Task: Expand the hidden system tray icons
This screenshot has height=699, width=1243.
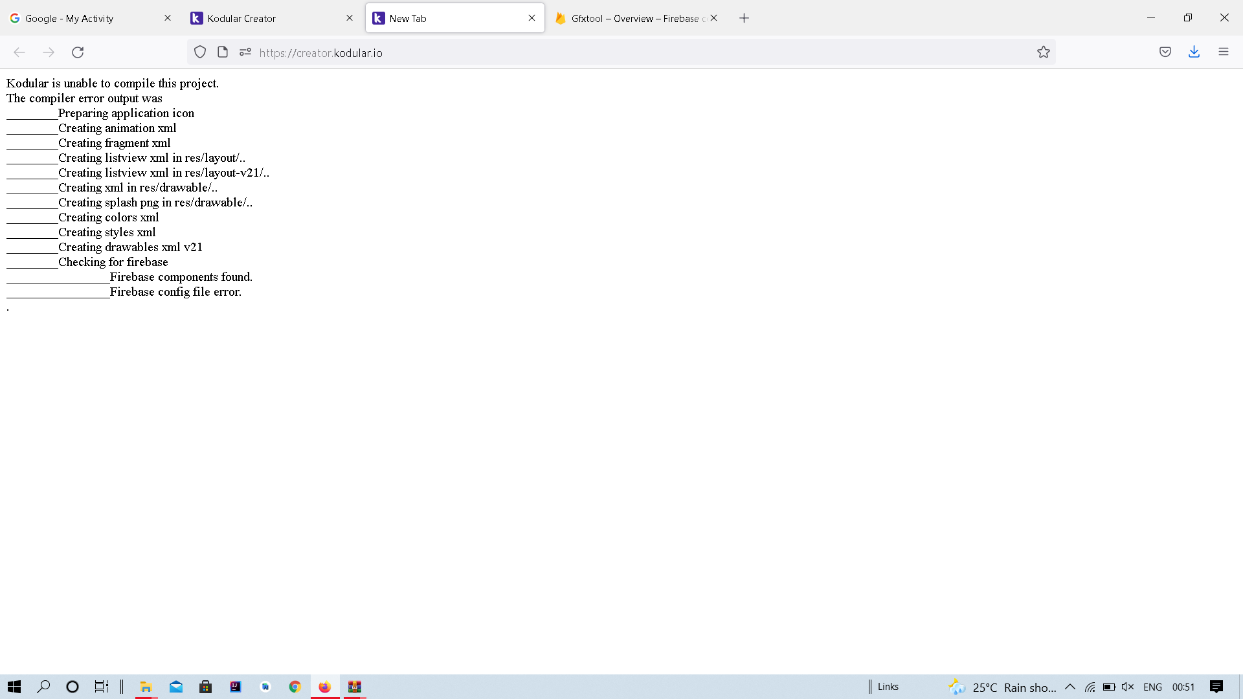Action: 1070,687
